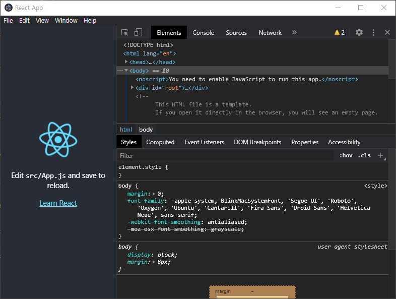Switch to the Sources tab
396x299 pixels.
pyautogui.click(x=236, y=32)
